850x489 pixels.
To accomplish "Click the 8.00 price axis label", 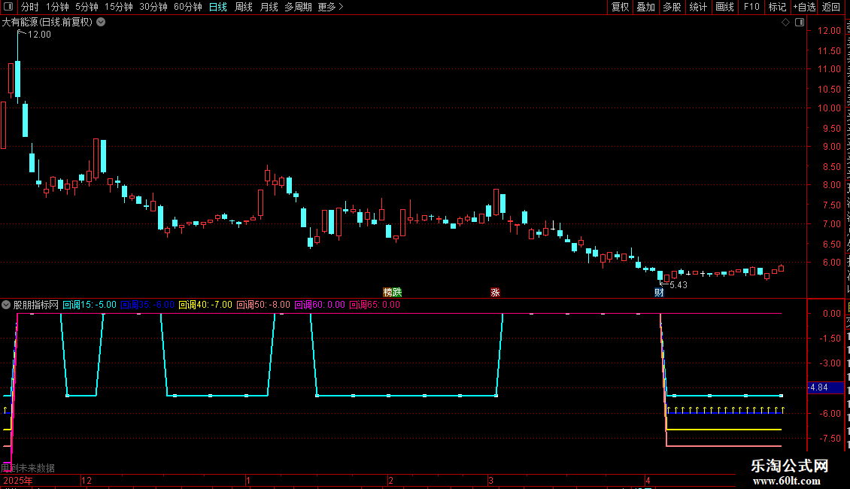I will point(831,185).
